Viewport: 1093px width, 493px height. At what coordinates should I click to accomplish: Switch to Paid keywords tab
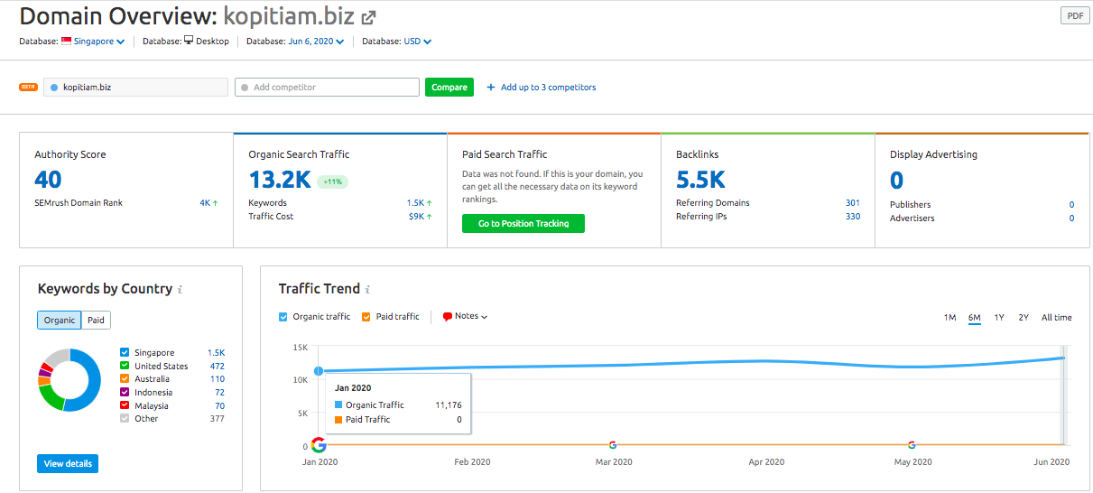click(96, 321)
